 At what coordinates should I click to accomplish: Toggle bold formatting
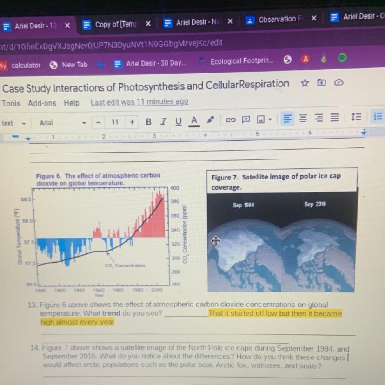pos(148,121)
